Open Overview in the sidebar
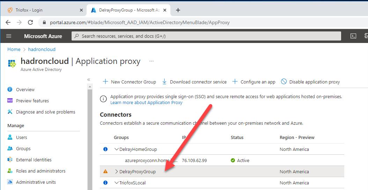Image resolution: width=368 pixels, height=190 pixels. click(x=25, y=89)
